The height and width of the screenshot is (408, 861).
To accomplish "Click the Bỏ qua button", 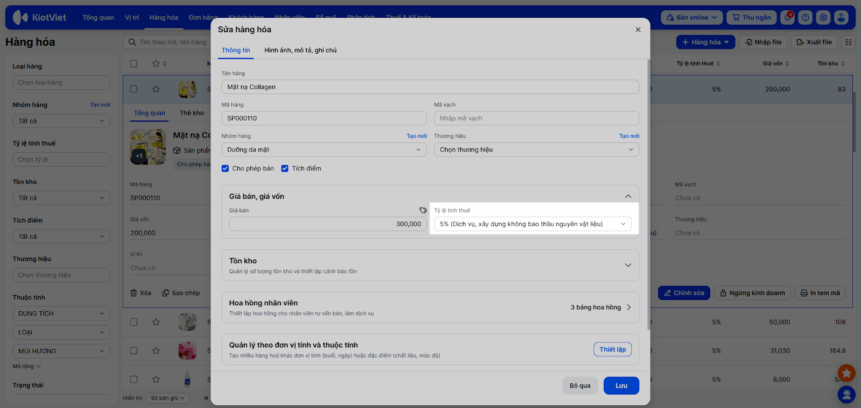I will 580,385.
